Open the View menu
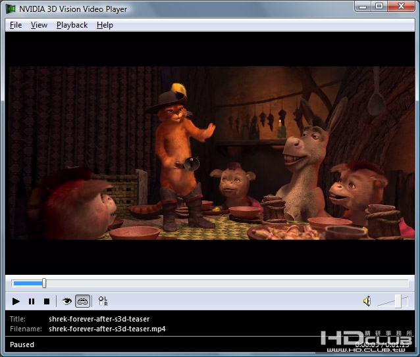The width and height of the screenshot is (420, 357). tap(39, 25)
